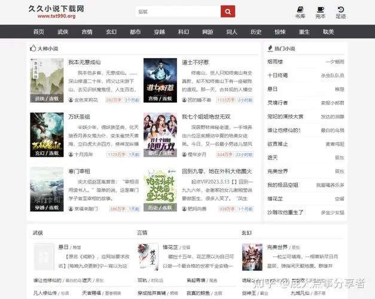Open 灵境行者 in hot novels list

278,103
